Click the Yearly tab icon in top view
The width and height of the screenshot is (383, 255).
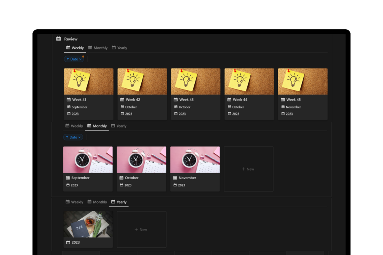click(x=114, y=48)
